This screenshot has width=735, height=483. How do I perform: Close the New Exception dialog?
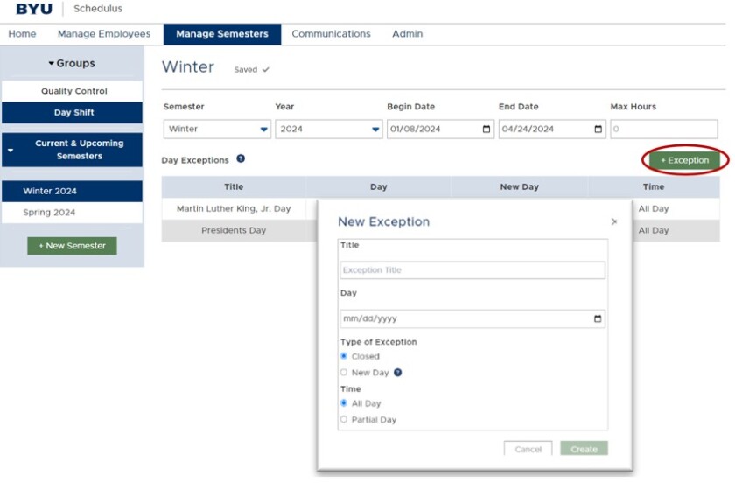click(x=613, y=222)
